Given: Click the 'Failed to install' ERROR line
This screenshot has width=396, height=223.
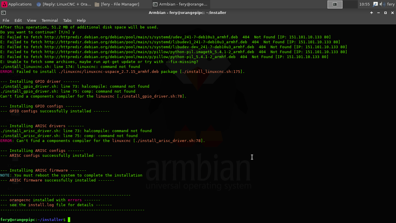Looking at the screenshot, I should coord(123,72).
